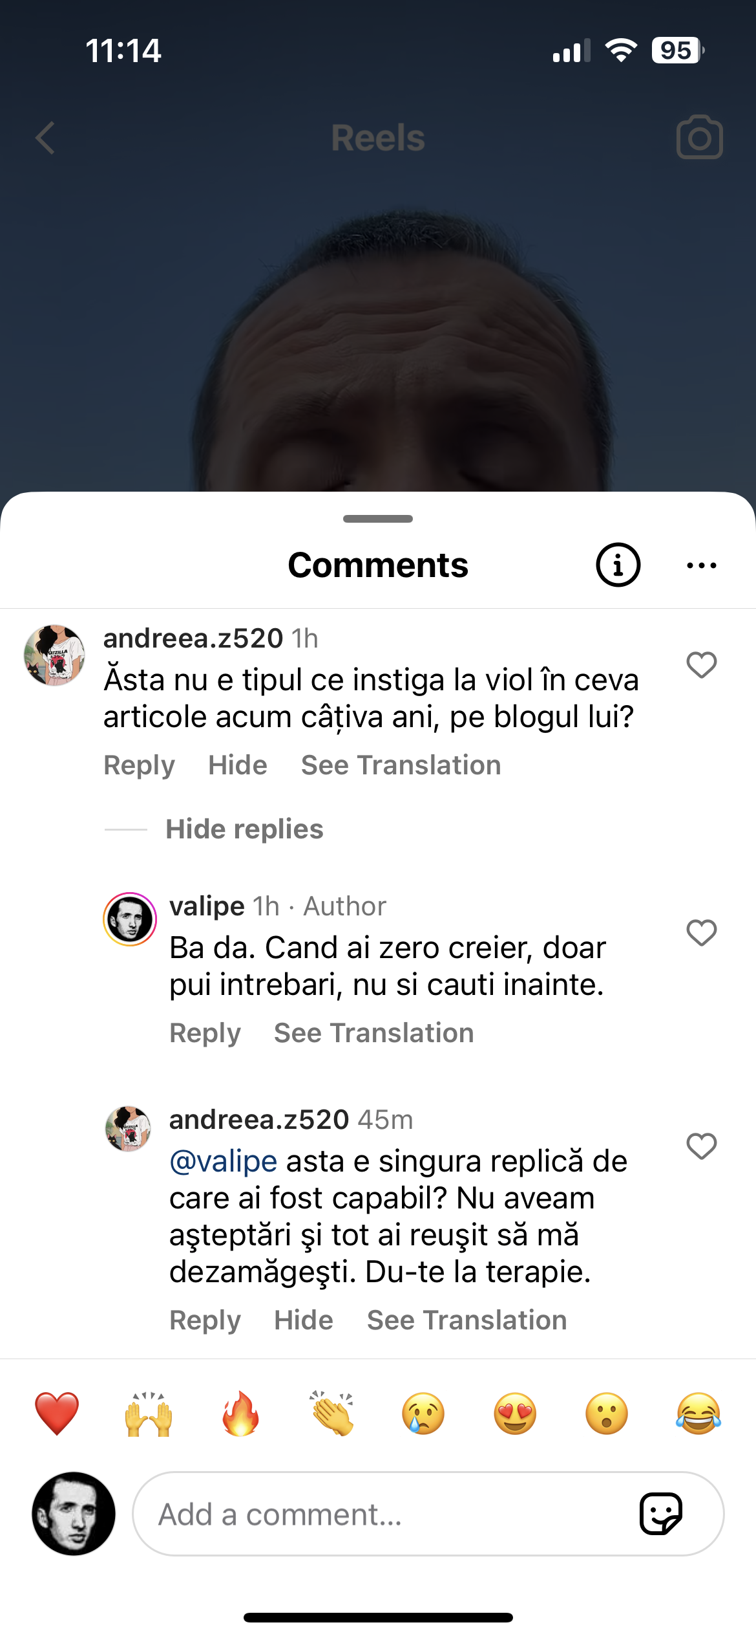This screenshot has height=1638, width=756.
Task: Like andreea.z520's 45m reply
Action: click(x=701, y=1146)
